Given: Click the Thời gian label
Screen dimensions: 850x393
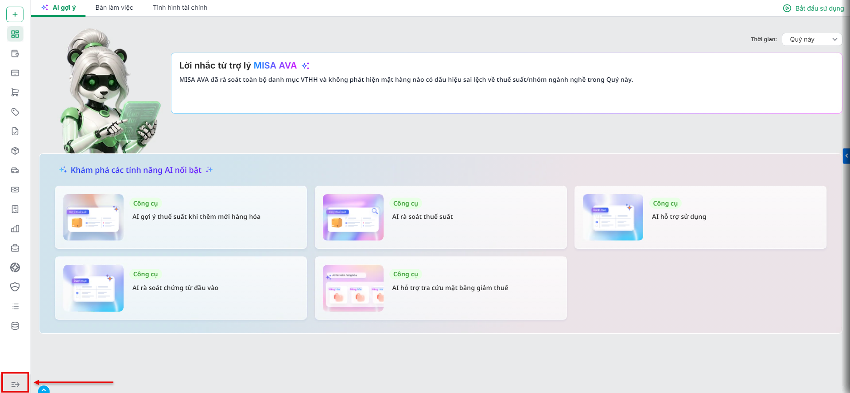Looking at the screenshot, I should click(x=764, y=39).
